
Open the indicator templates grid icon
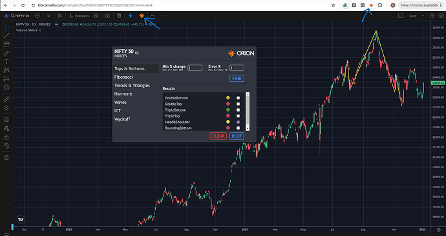[96, 15]
